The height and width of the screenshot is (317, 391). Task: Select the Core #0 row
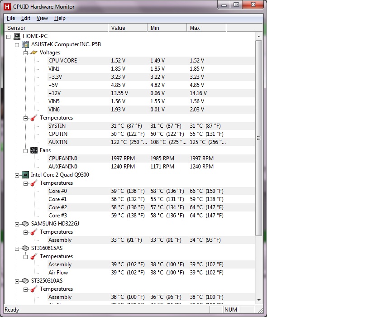click(x=151, y=191)
